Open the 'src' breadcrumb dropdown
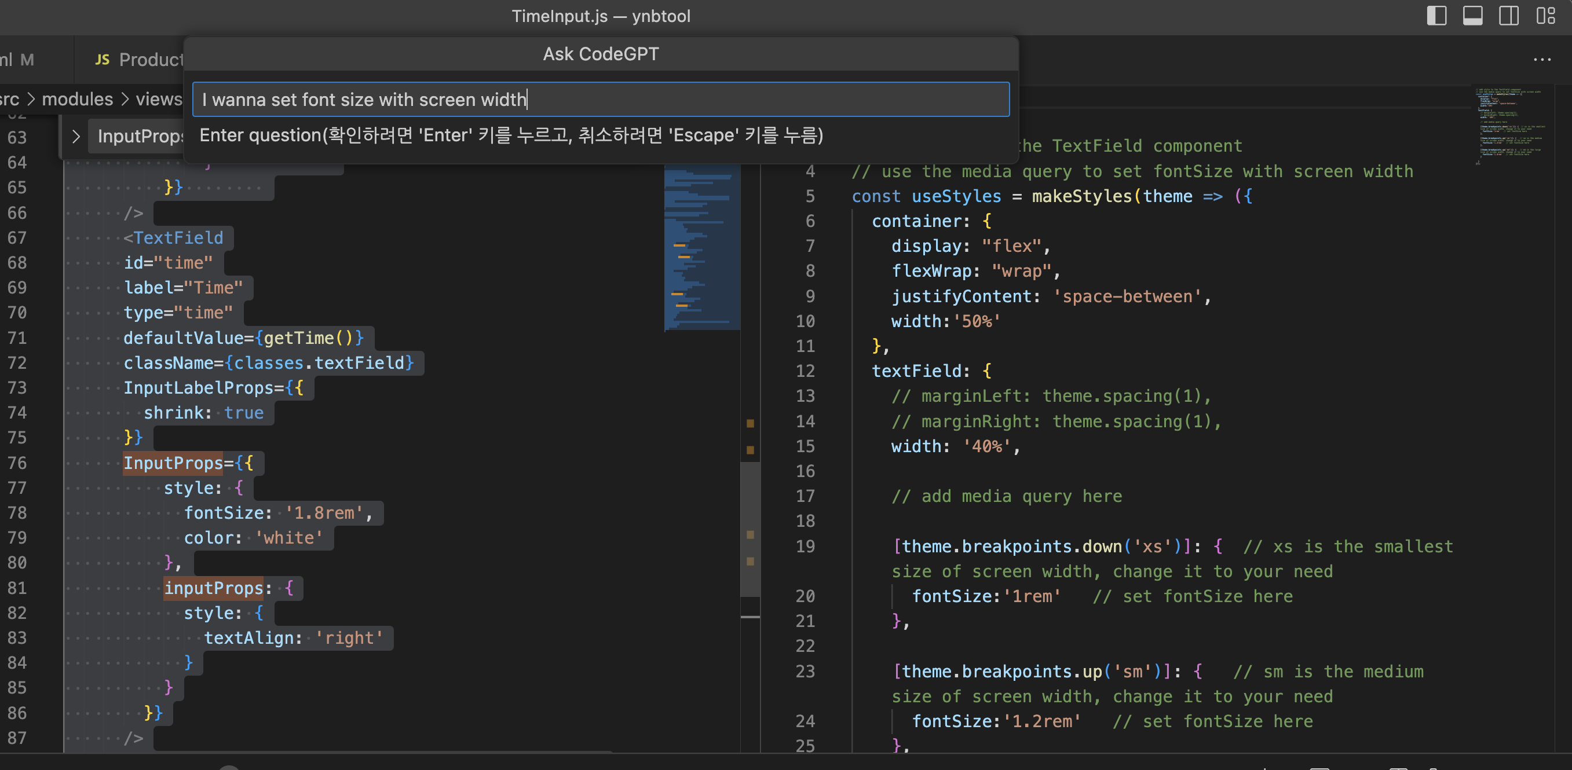1572x770 pixels. click(x=10, y=99)
